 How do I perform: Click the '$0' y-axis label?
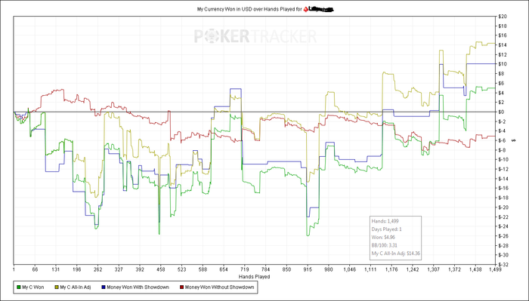click(x=501, y=112)
